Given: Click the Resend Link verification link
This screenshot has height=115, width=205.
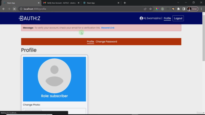Looking at the screenshot, I should [x=108, y=28].
